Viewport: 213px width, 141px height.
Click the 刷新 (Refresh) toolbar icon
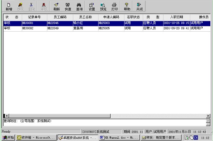click(56, 6)
